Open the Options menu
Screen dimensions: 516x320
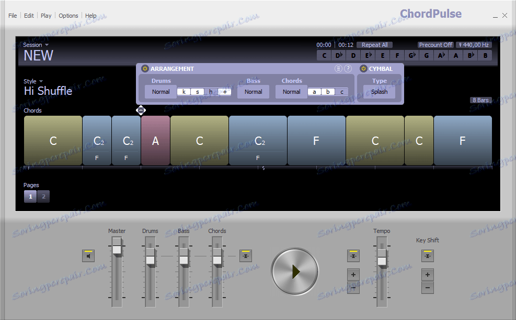(x=68, y=16)
